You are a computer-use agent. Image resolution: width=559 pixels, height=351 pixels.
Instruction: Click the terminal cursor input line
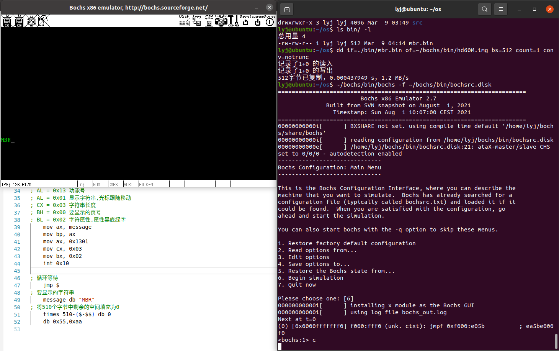(279, 346)
